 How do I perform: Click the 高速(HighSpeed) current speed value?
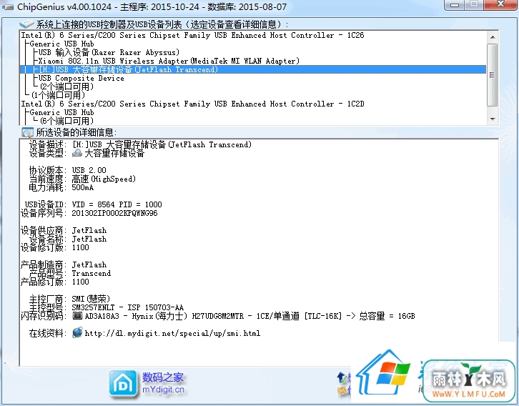(104, 179)
